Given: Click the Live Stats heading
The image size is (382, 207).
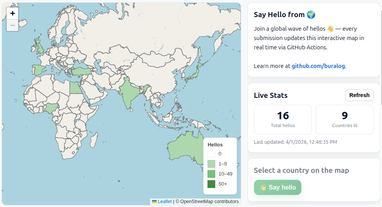Looking at the screenshot, I should pyautogui.click(x=271, y=95).
